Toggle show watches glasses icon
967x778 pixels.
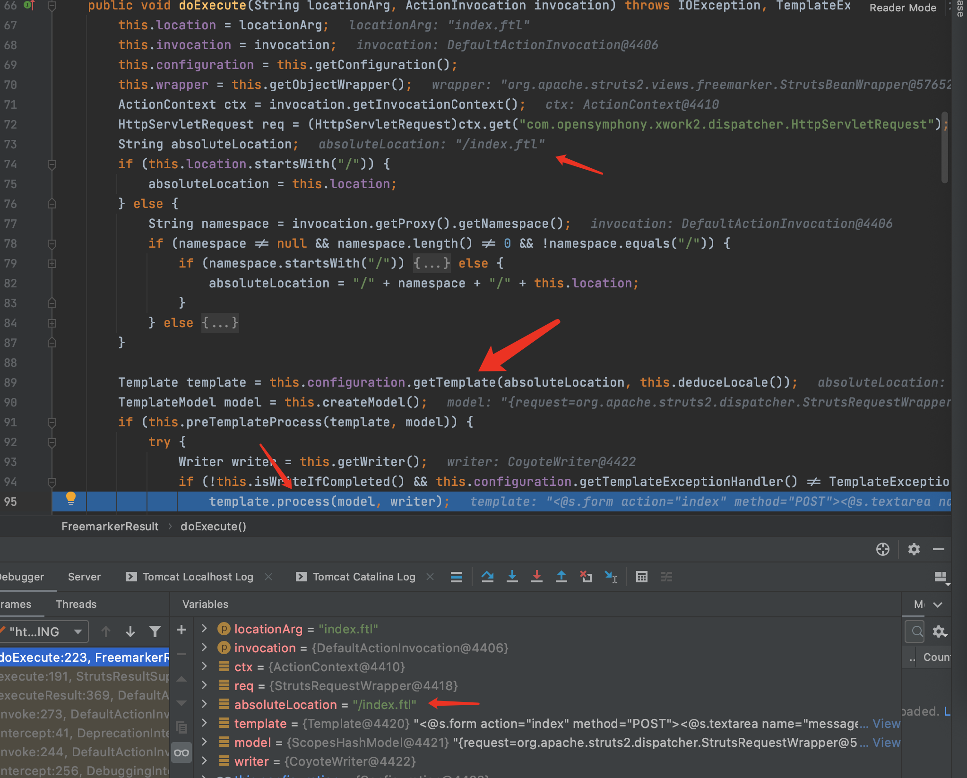click(x=181, y=752)
